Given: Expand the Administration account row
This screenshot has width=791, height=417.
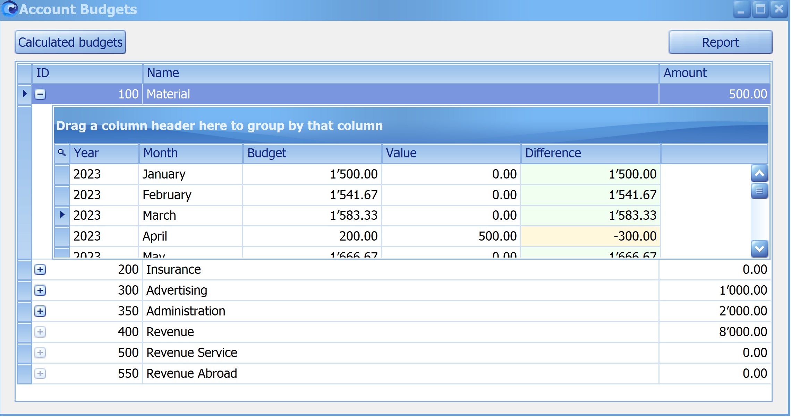Looking at the screenshot, I should [x=40, y=311].
